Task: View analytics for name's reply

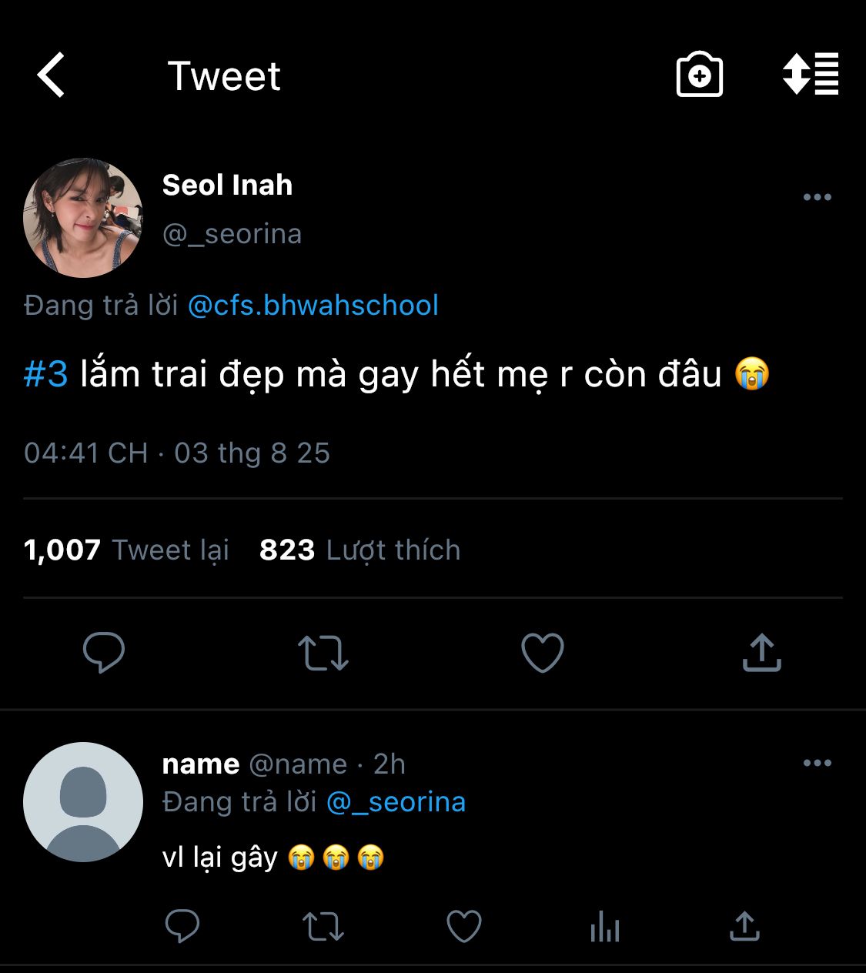Action: pyautogui.click(x=605, y=926)
